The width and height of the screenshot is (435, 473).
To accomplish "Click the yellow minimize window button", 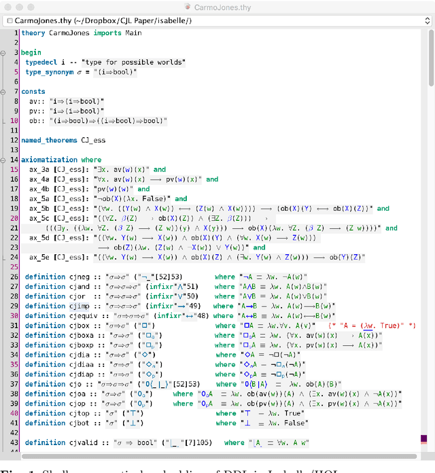I will [x=20, y=6].
